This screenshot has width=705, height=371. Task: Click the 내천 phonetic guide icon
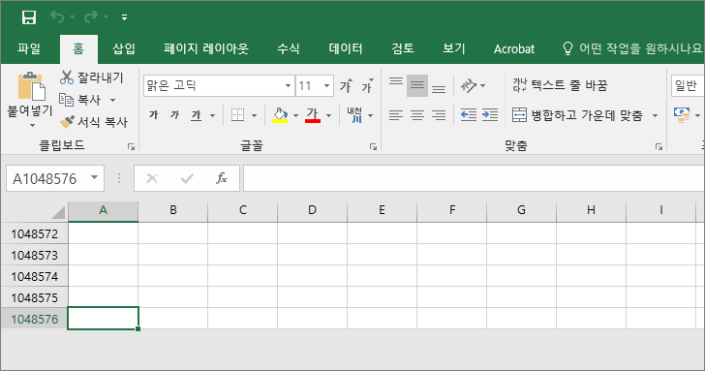point(354,115)
